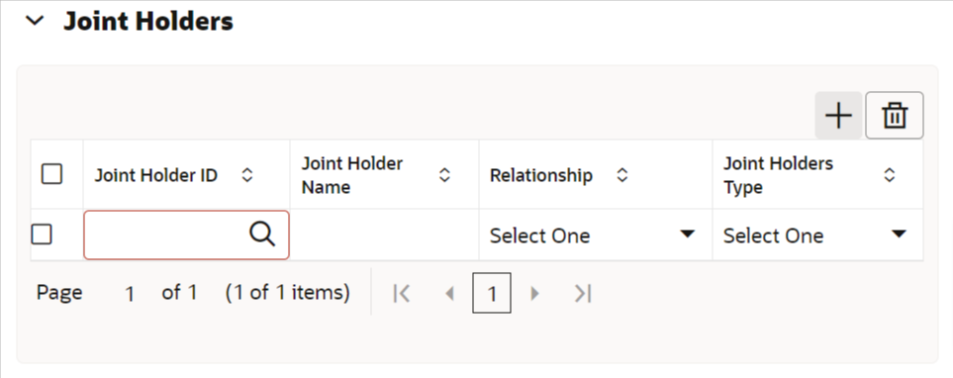This screenshot has height=378, width=953.
Task: Tick the first row's checkbox
Action: 42,235
